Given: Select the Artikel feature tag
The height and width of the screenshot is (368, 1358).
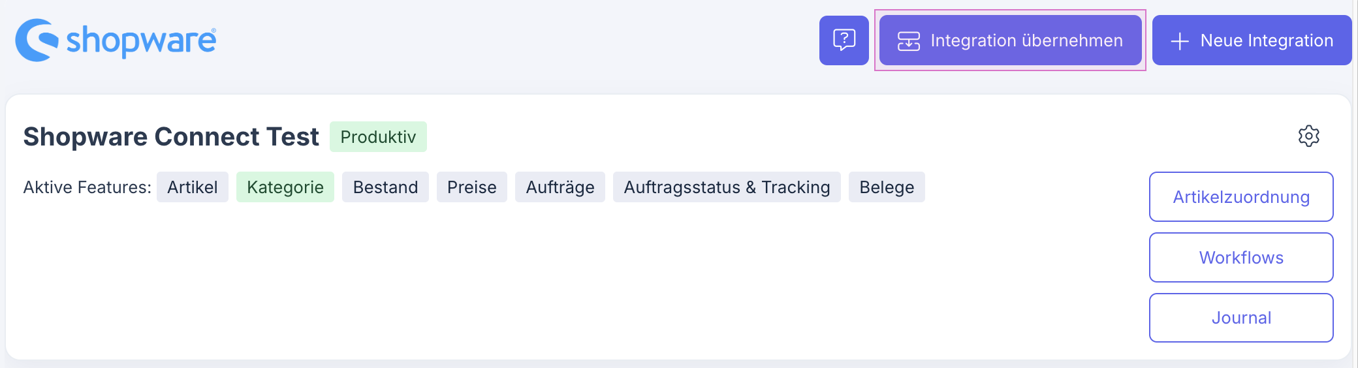Looking at the screenshot, I should tap(192, 187).
